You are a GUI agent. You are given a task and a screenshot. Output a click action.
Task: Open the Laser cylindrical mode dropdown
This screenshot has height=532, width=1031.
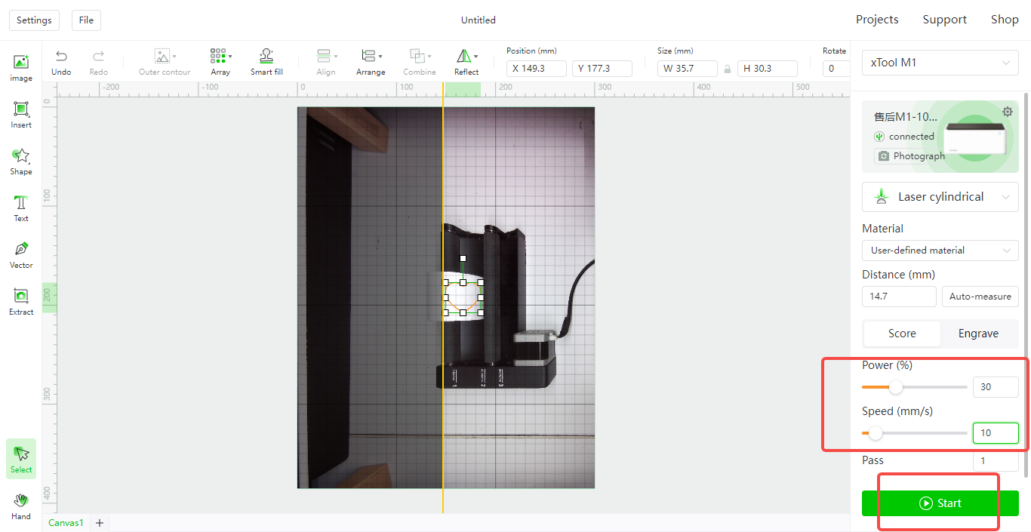(x=940, y=197)
